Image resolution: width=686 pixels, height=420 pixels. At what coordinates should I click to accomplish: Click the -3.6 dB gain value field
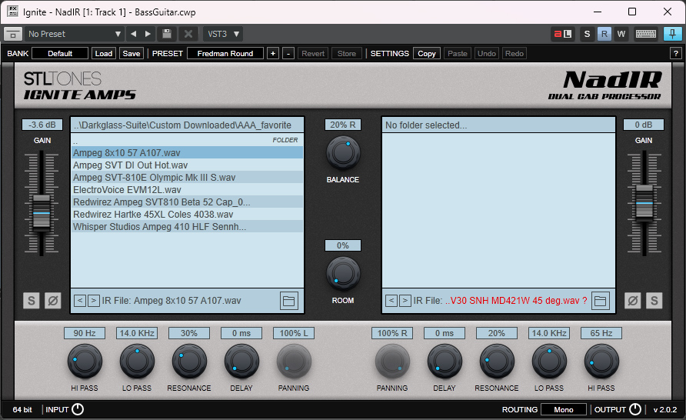point(42,125)
